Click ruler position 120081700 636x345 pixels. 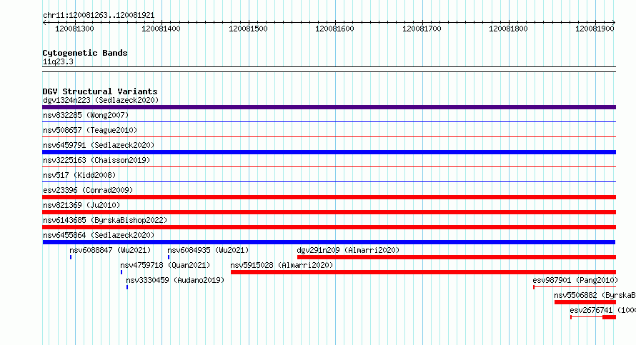(x=422, y=29)
